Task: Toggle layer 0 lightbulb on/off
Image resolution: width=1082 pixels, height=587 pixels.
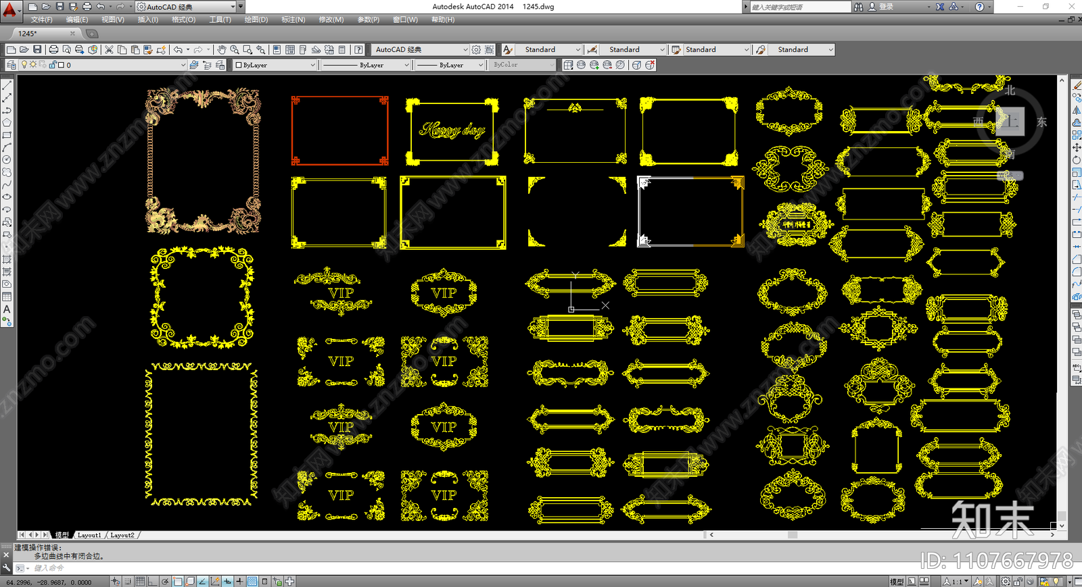Action: point(24,66)
